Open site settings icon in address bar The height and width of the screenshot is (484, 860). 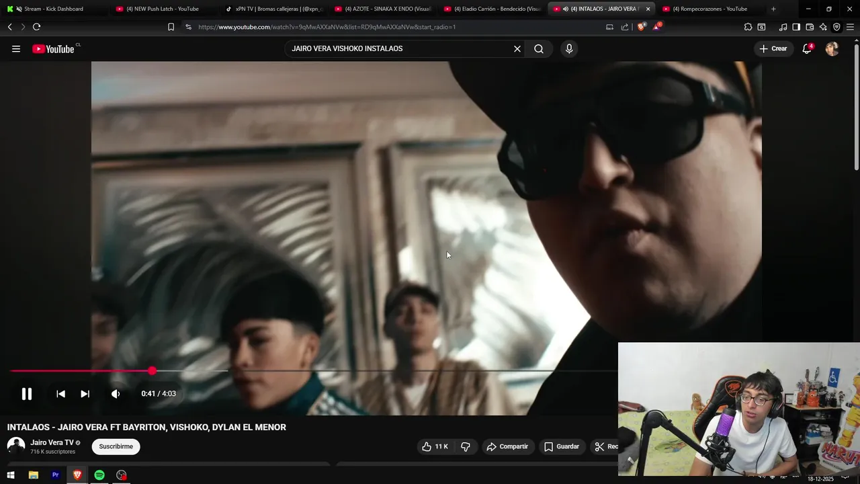coord(188,27)
